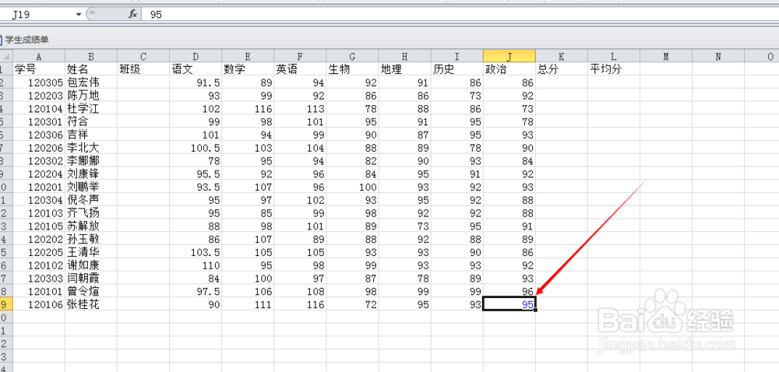
Task: Click the 语文 score 103.5
Action: pos(196,252)
